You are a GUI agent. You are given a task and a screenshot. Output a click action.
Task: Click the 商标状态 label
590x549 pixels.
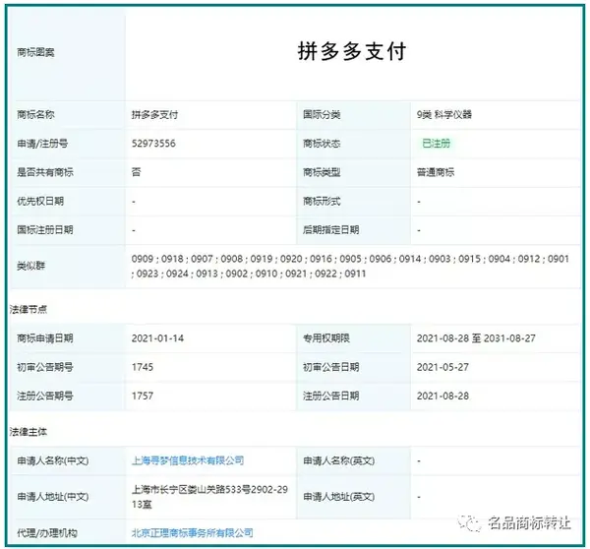322,144
